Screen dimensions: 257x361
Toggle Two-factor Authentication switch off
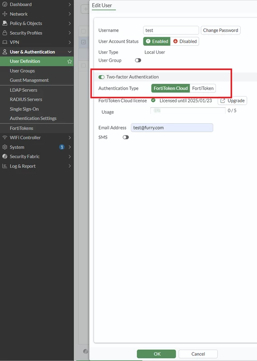(x=101, y=77)
